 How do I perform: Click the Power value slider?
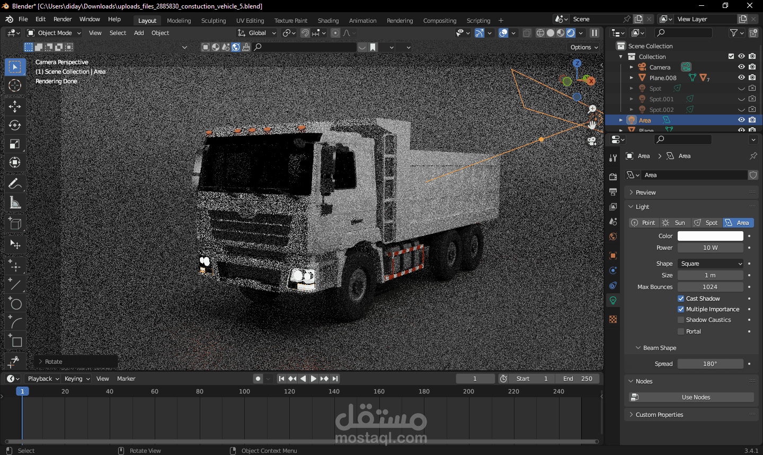pyautogui.click(x=711, y=248)
